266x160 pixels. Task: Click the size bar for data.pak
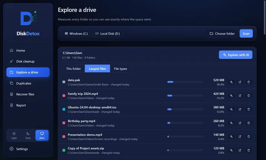185,82
